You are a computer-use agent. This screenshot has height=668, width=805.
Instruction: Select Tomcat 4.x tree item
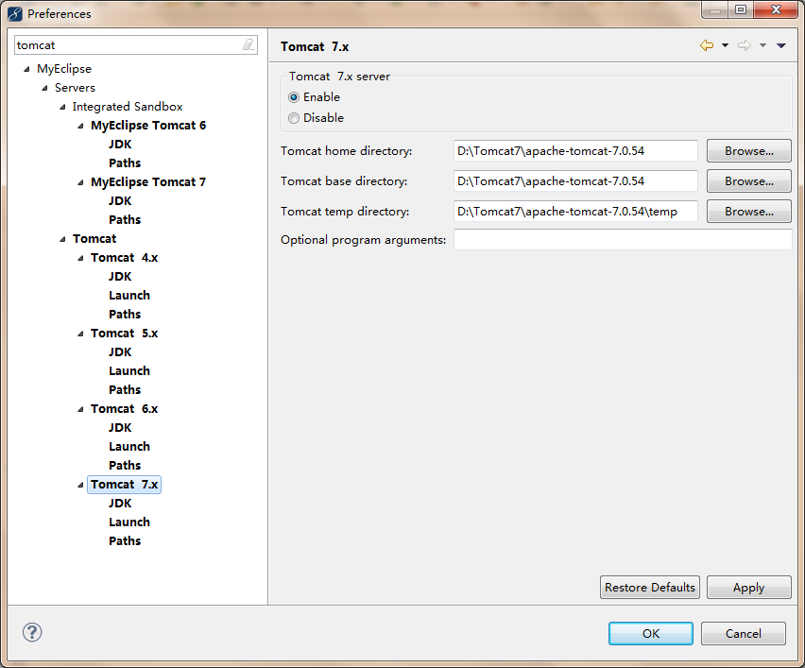click(x=124, y=258)
